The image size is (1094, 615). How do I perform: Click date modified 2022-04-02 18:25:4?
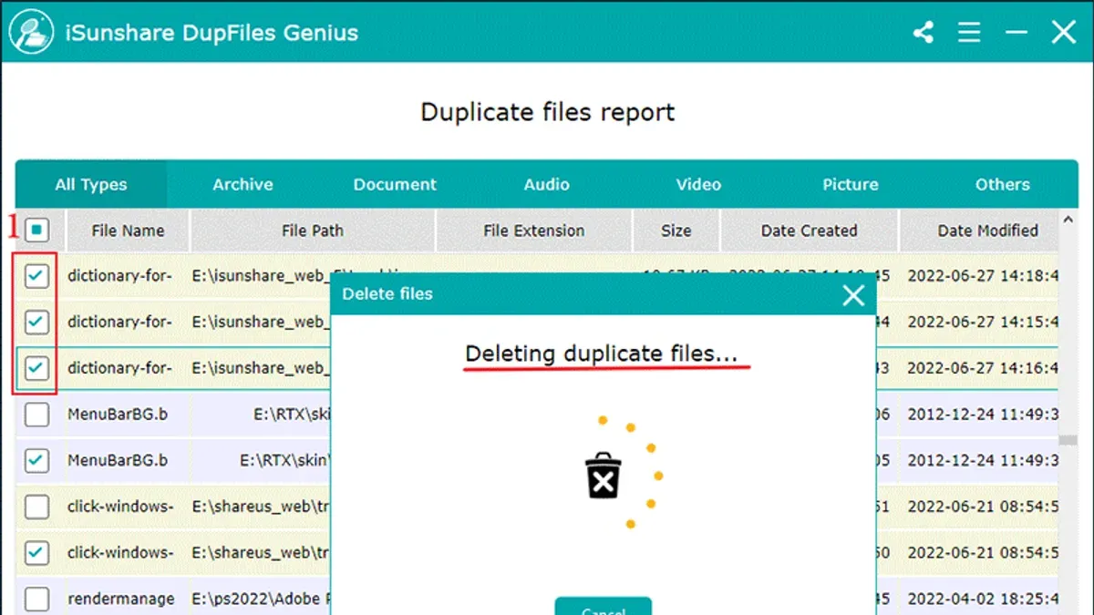pos(983,599)
